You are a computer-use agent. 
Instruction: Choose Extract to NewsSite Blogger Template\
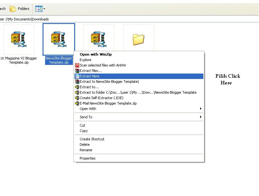pyautogui.click(x=139, y=82)
